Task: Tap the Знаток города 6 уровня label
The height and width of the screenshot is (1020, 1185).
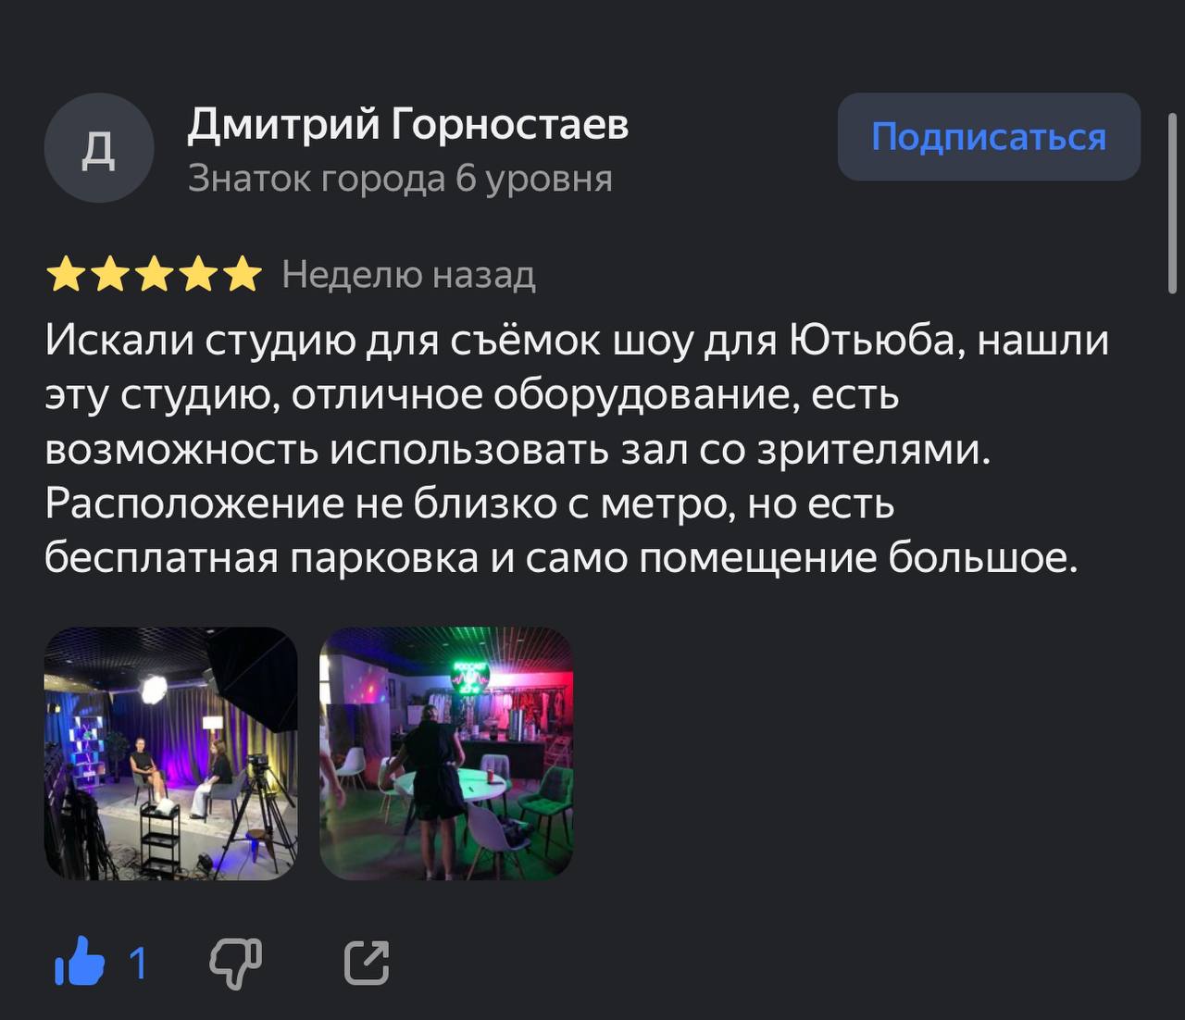Action: point(400,178)
